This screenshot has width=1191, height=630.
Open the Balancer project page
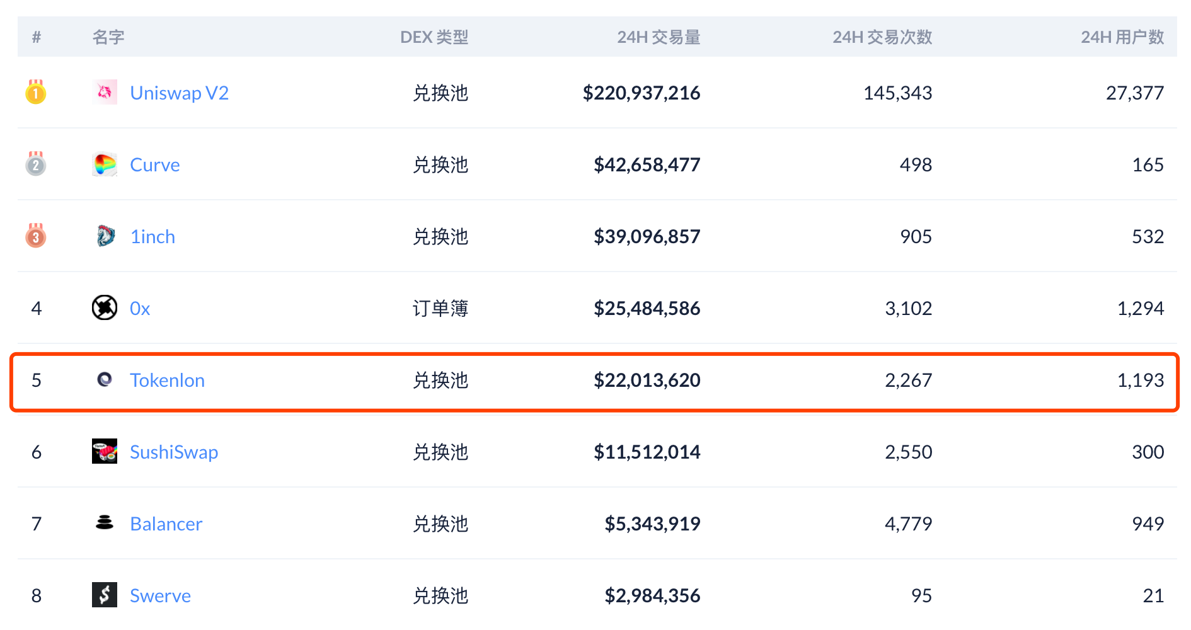click(x=166, y=524)
